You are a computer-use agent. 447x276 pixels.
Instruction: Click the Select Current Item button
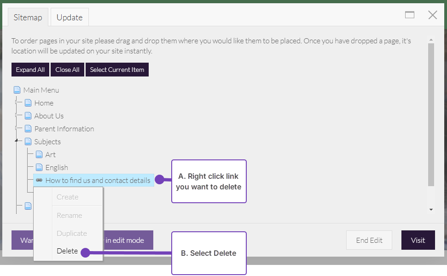click(x=117, y=70)
